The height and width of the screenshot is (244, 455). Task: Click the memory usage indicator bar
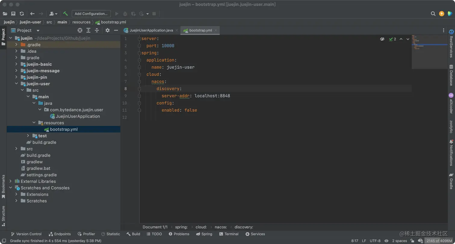pyautogui.click(x=439, y=241)
